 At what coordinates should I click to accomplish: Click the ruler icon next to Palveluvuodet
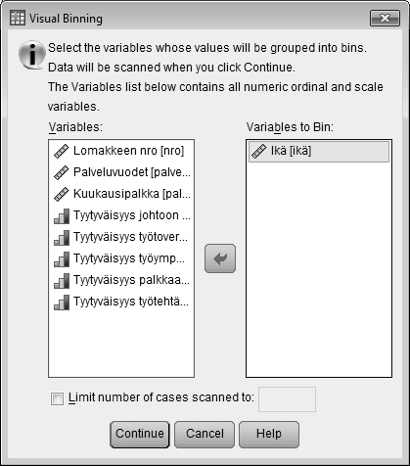62,172
